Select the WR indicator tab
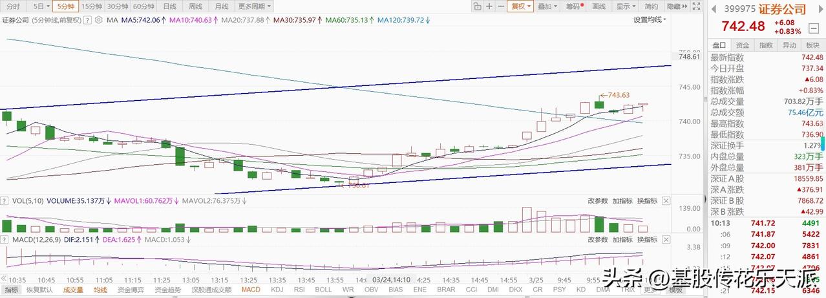 [348, 290]
